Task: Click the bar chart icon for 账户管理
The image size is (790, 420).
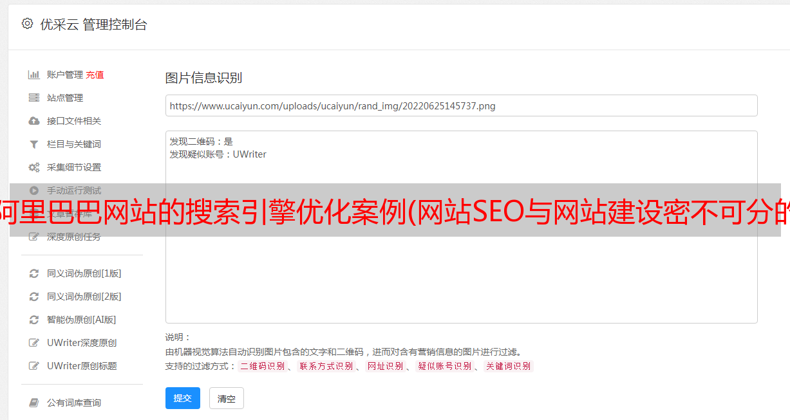Action: click(34, 75)
